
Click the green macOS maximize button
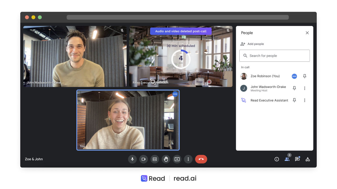point(40,17)
